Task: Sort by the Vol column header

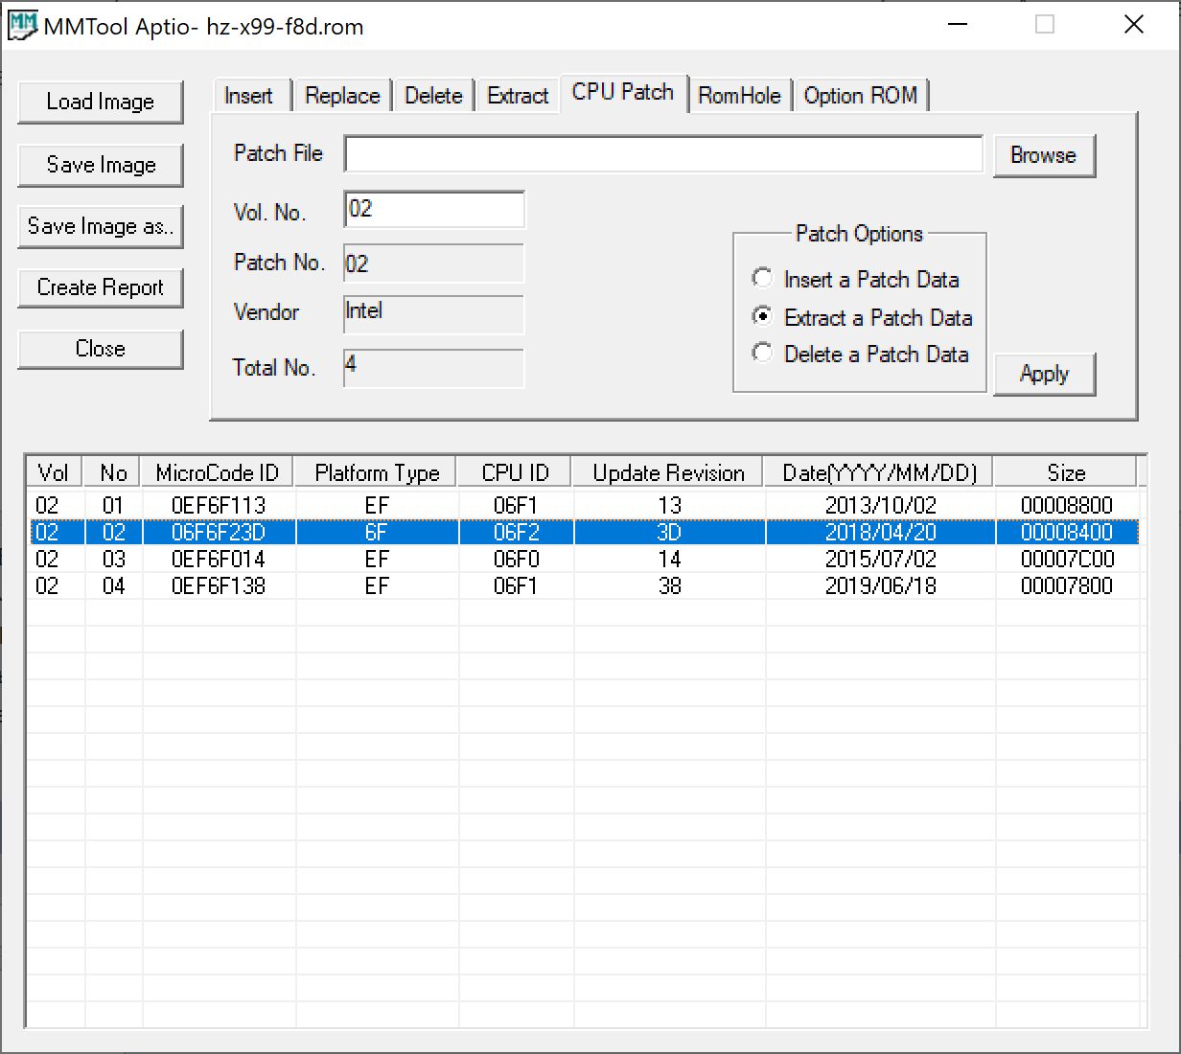Action: (x=54, y=472)
